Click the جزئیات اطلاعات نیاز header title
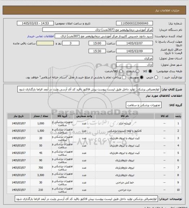This screenshot has width=189, height=208. click(167, 10)
